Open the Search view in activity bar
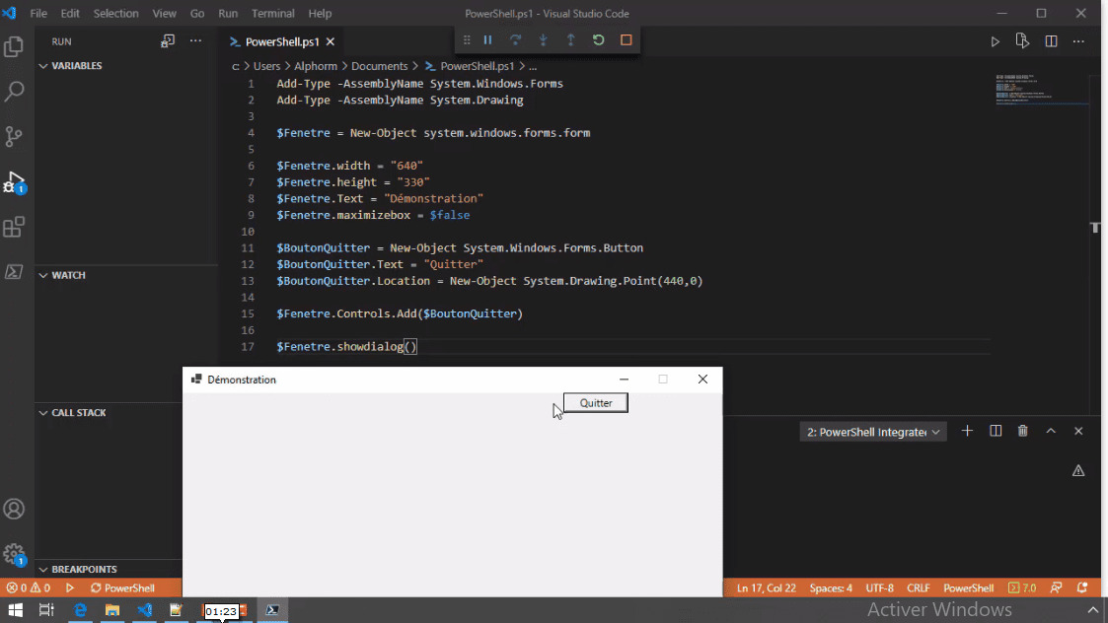 click(14, 91)
